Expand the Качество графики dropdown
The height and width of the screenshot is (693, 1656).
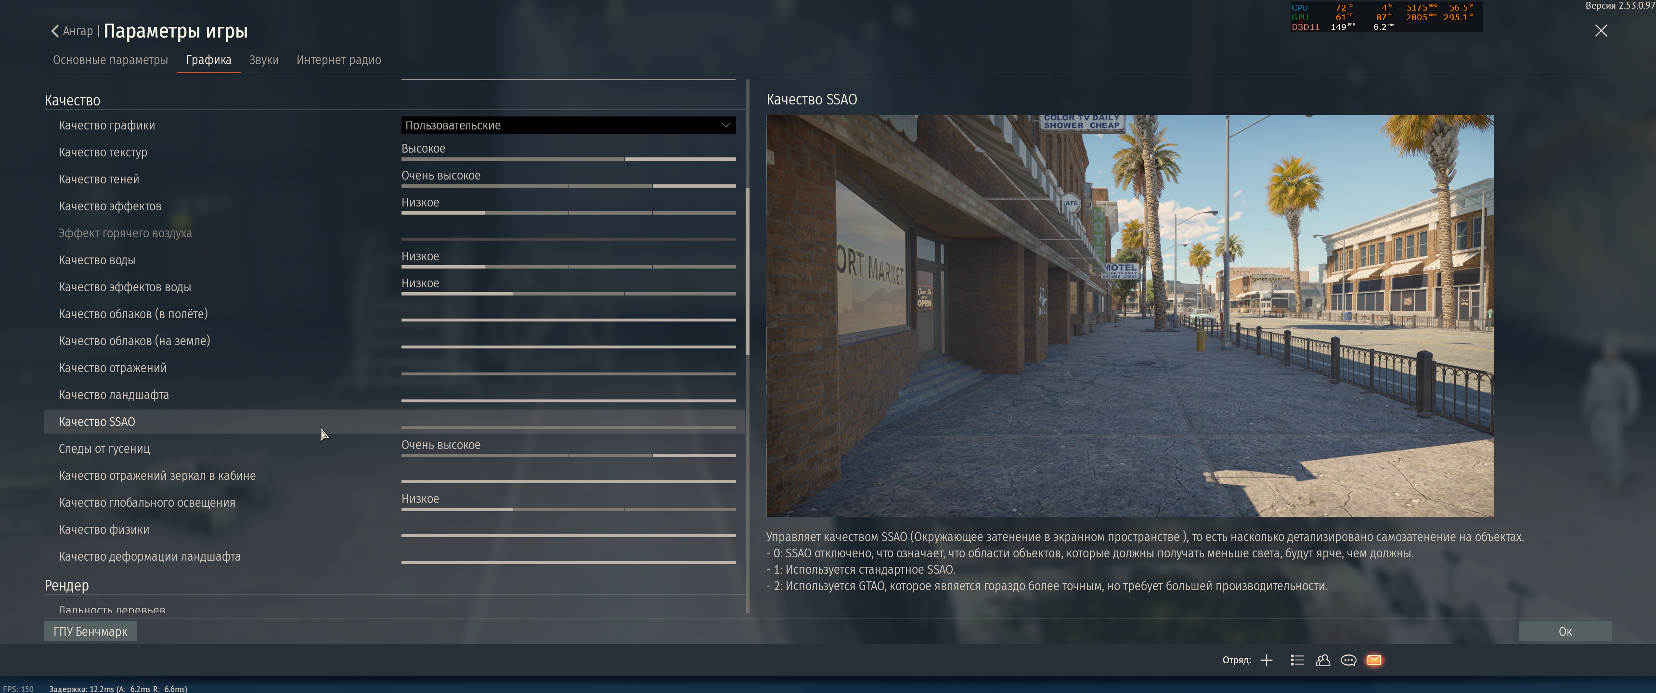[x=568, y=125]
